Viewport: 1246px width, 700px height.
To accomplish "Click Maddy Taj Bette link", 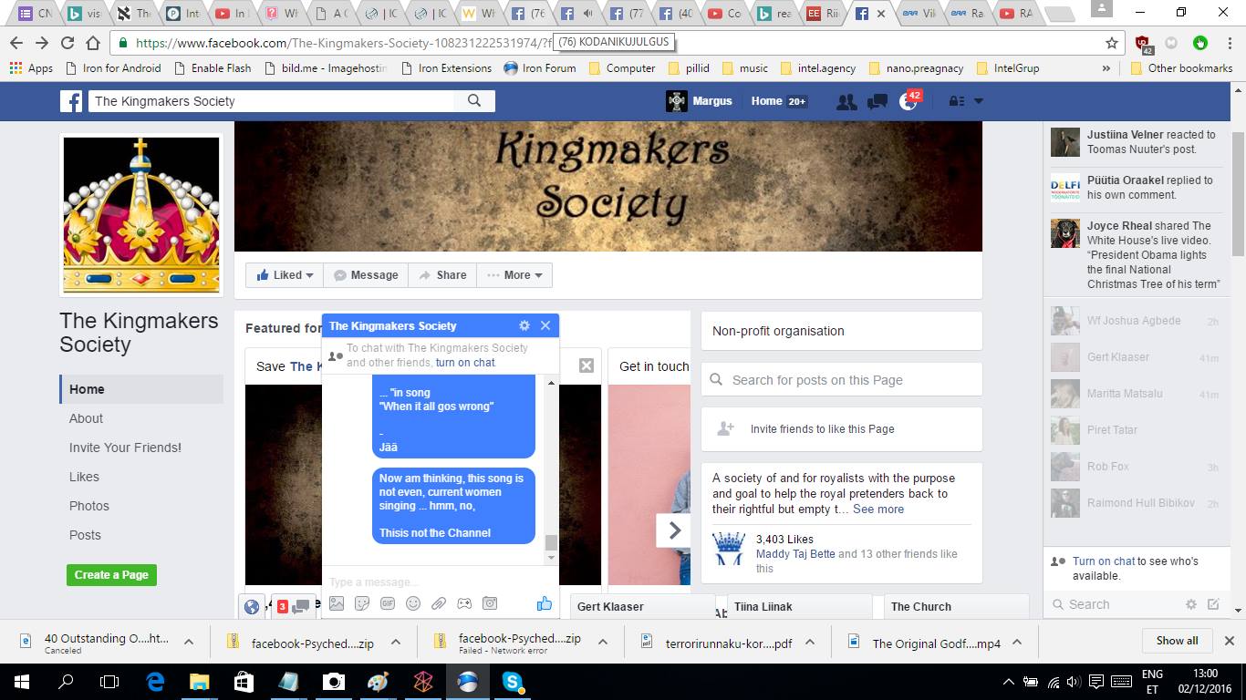I will tap(795, 554).
